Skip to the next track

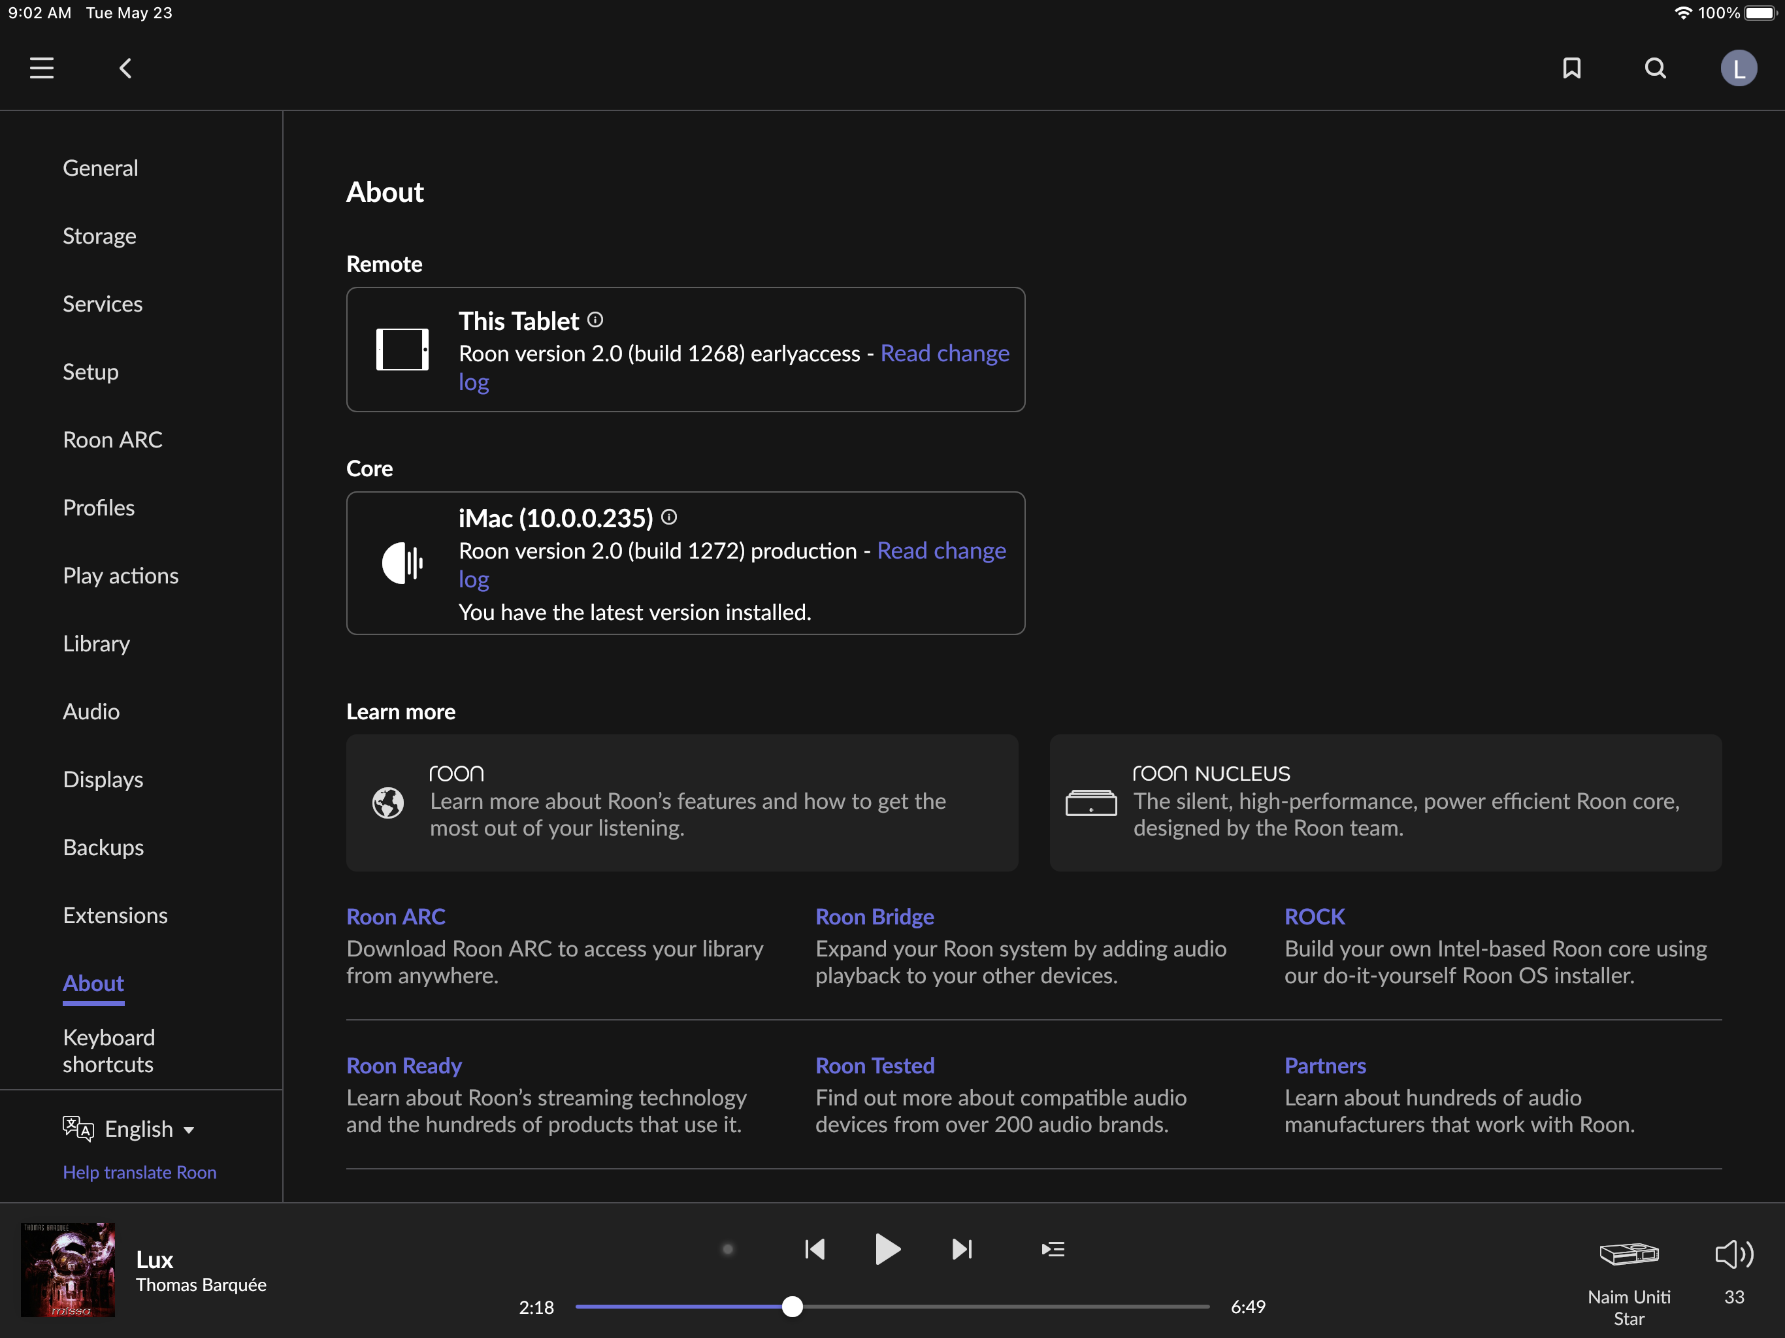tap(962, 1248)
